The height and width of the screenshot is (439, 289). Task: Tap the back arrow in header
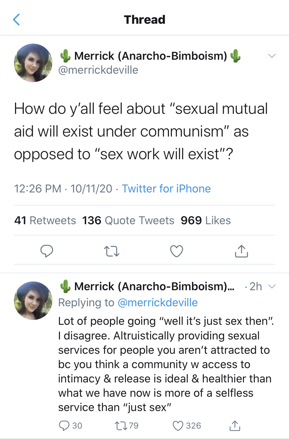pyautogui.click(x=16, y=20)
